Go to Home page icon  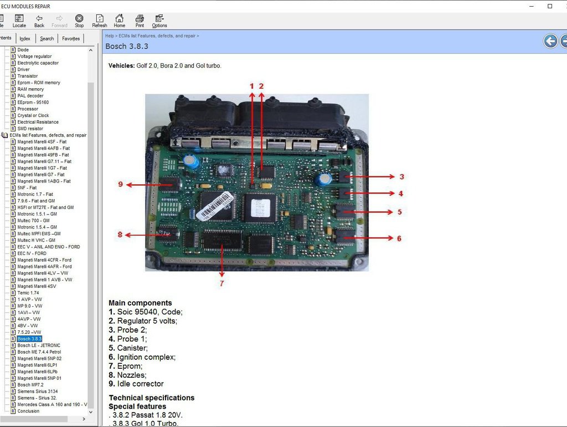[120, 21]
